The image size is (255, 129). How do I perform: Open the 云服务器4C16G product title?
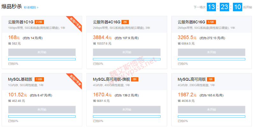(x=106, y=22)
